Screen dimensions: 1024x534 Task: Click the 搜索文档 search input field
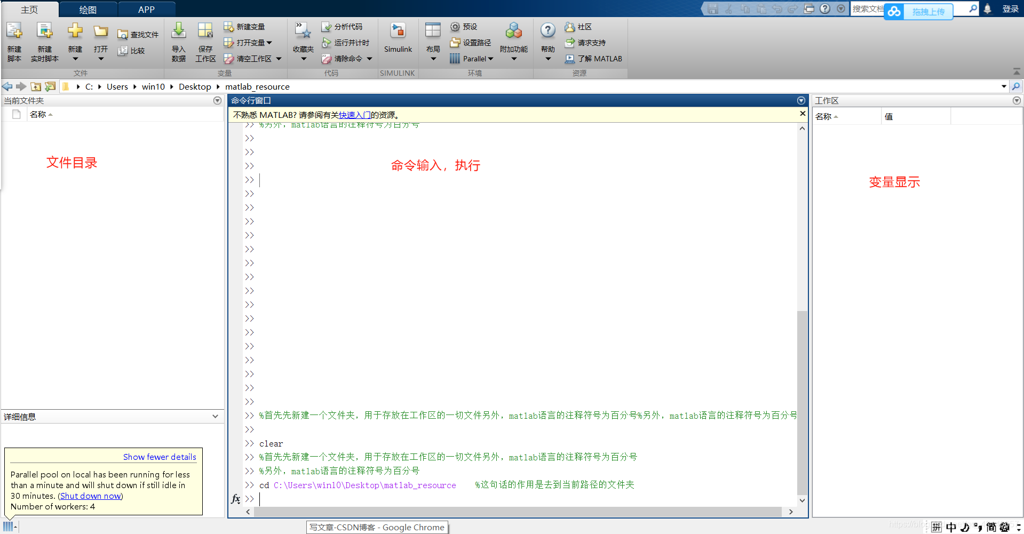coord(868,9)
